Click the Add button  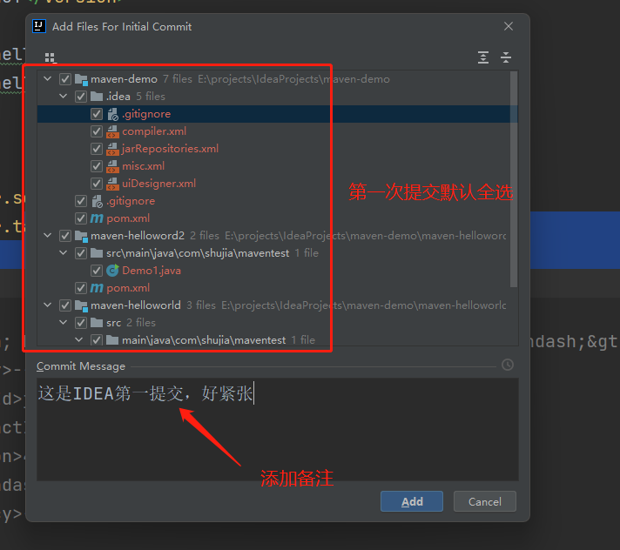coord(412,501)
